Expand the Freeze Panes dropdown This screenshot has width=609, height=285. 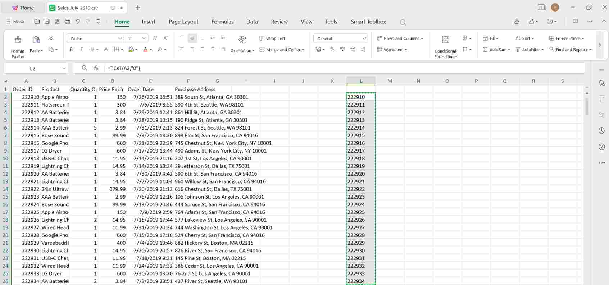point(567,39)
